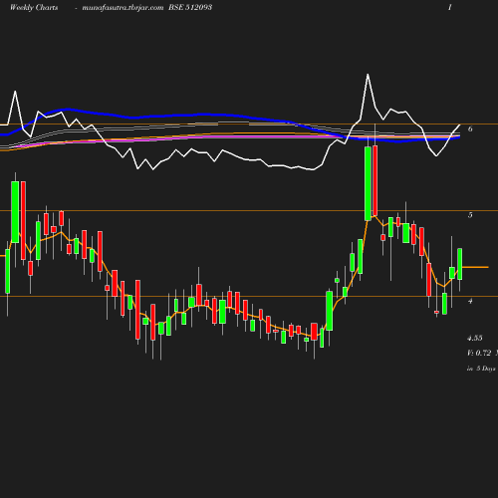
Task: Click the "munafasutra.tbrjar.com" site label
Action: pyautogui.click(x=123, y=8)
